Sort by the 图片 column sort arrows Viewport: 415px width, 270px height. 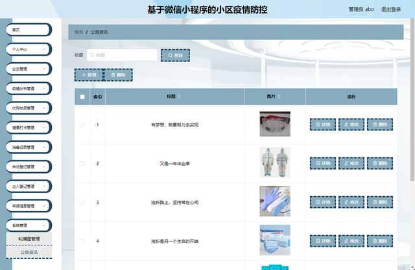[x=279, y=96]
